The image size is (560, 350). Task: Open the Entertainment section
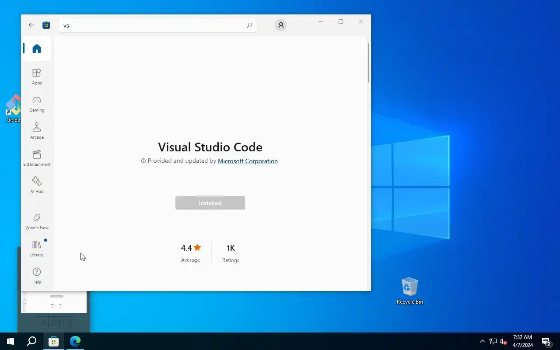pyautogui.click(x=37, y=158)
